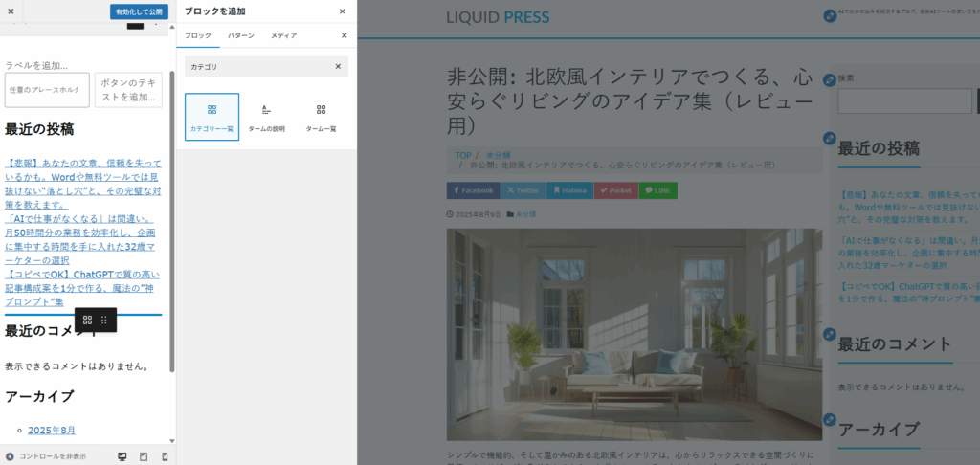Open preview sidebar 【コピペでOK】ChatGPT link
This screenshot has width=980, height=465.
(909, 293)
